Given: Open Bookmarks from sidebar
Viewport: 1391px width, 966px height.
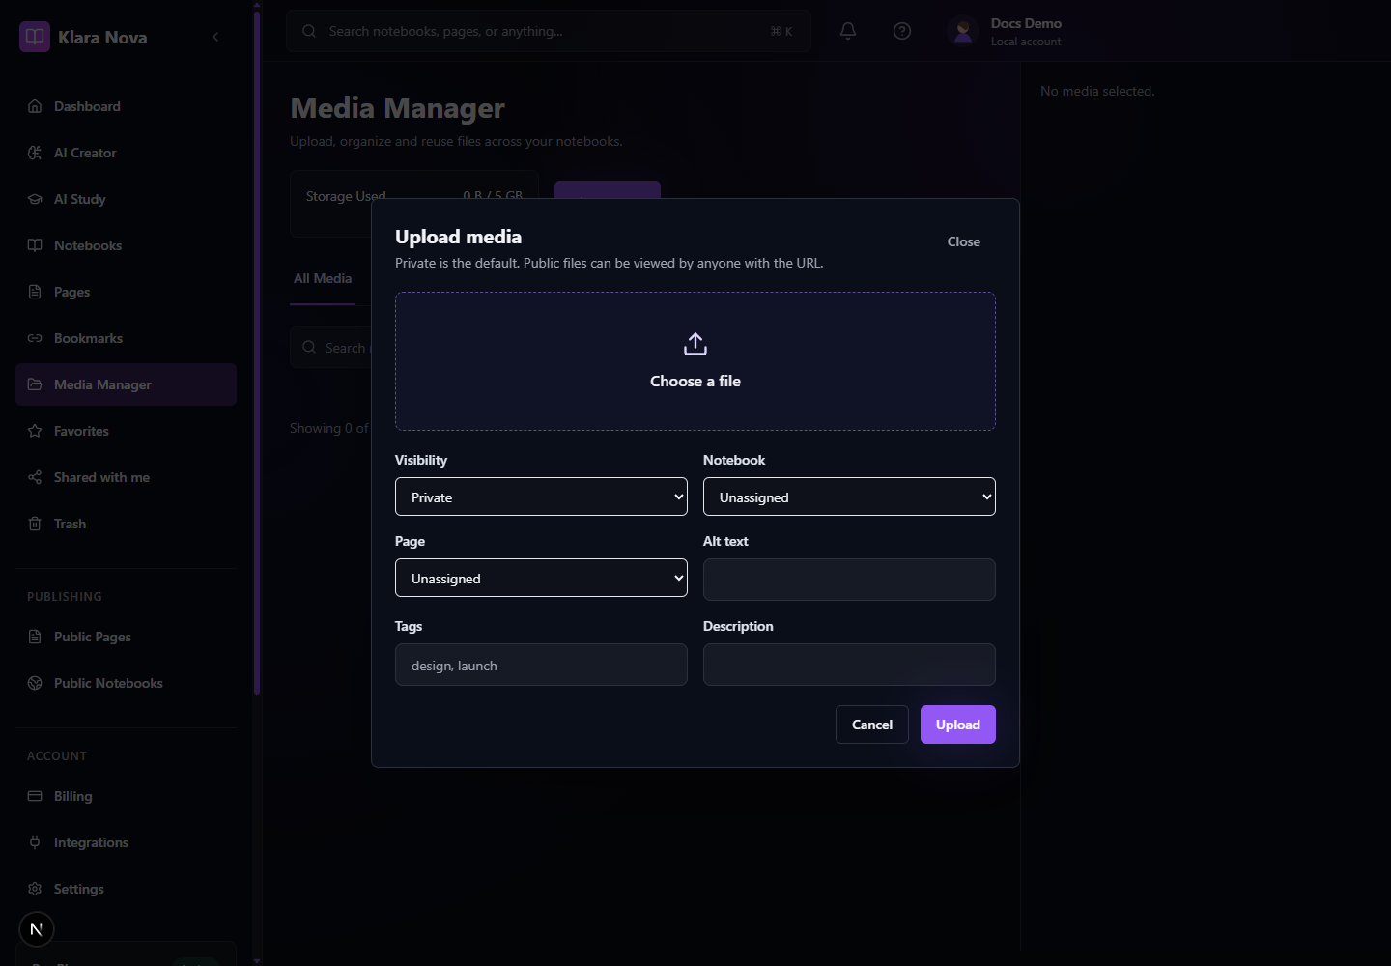Looking at the screenshot, I should (x=126, y=338).
